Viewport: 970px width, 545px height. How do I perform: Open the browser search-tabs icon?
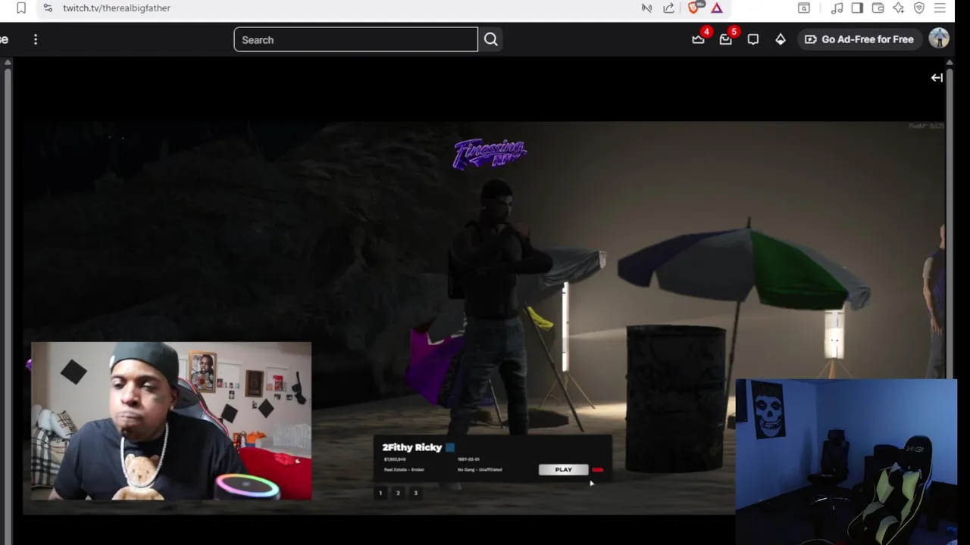pos(804,8)
